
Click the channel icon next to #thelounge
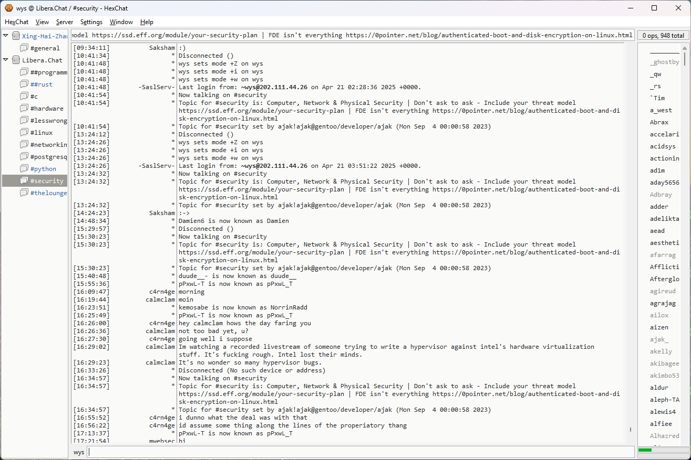(x=24, y=192)
